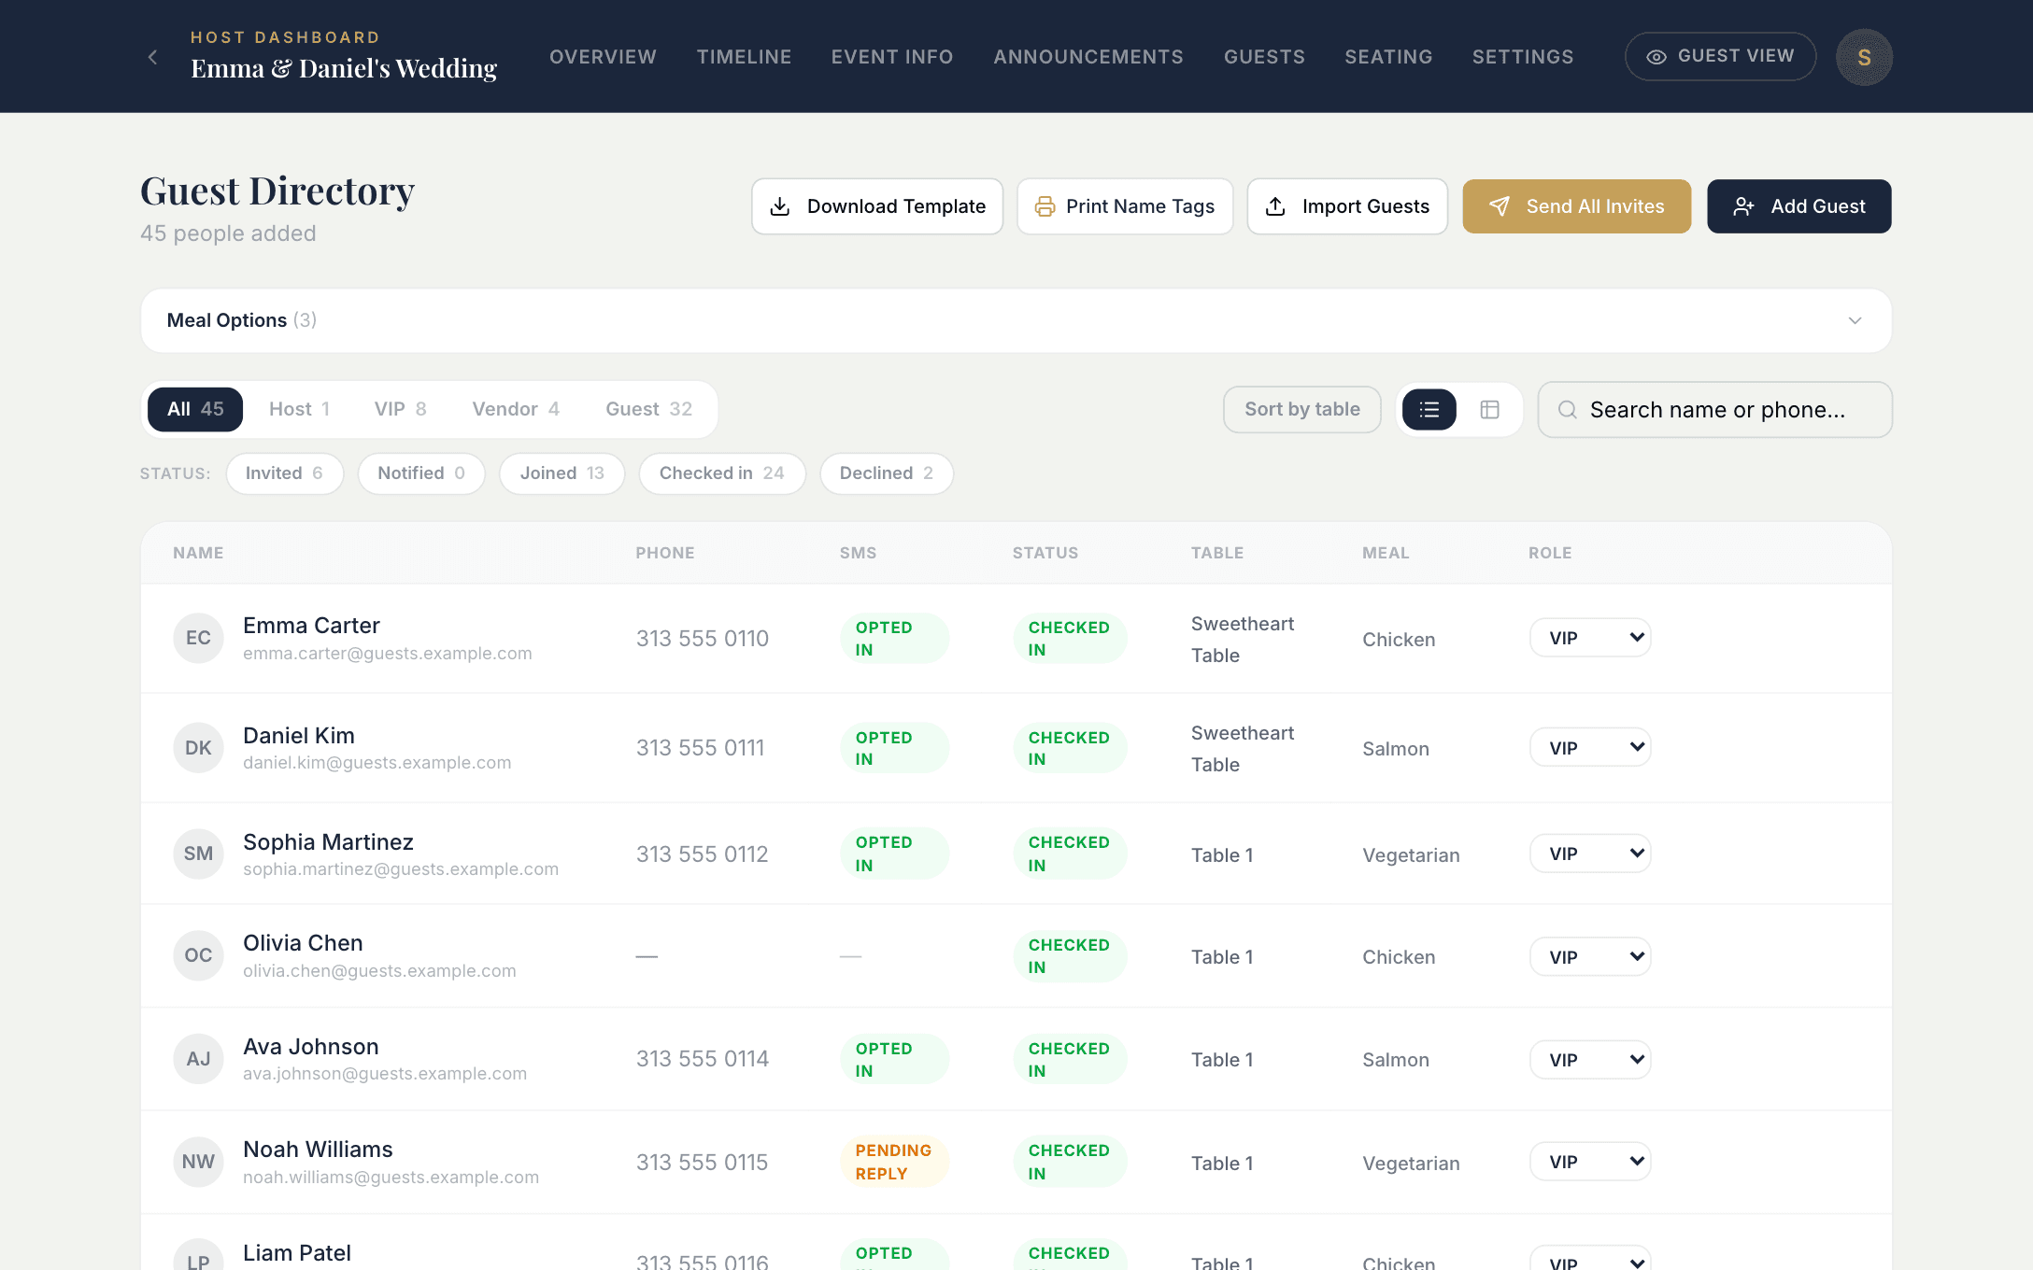Click the Guest View button
The height and width of the screenshot is (1270, 2033).
[x=1721, y=57]
